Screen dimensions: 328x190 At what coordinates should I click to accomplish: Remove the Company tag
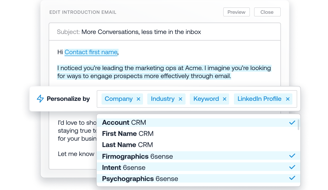[138, 99]
